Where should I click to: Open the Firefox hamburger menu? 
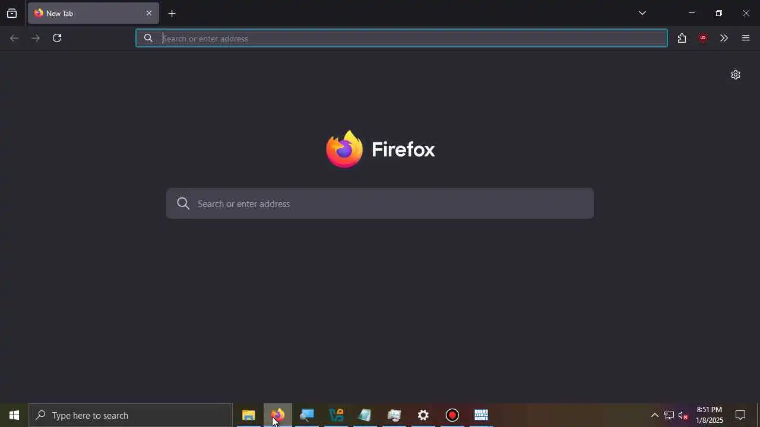(746, 38)
